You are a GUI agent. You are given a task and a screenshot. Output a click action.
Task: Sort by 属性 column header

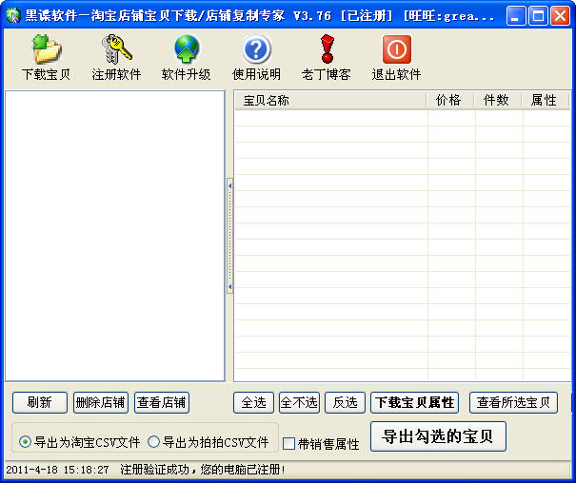(x=546, y=100)
